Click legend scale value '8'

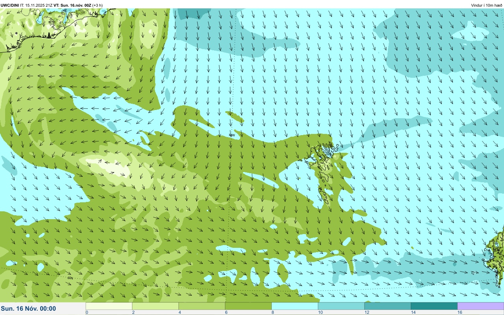272,313
